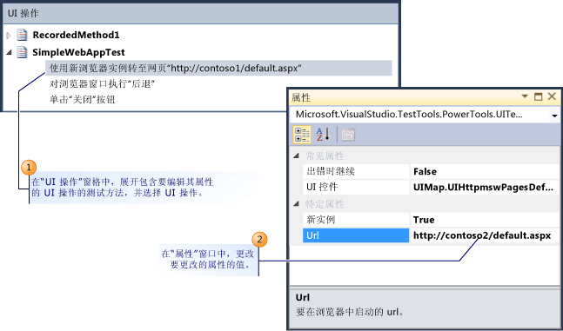Select the 出错时继续 property name
This screenshot has width=563, height=331.
pos(356,171)
